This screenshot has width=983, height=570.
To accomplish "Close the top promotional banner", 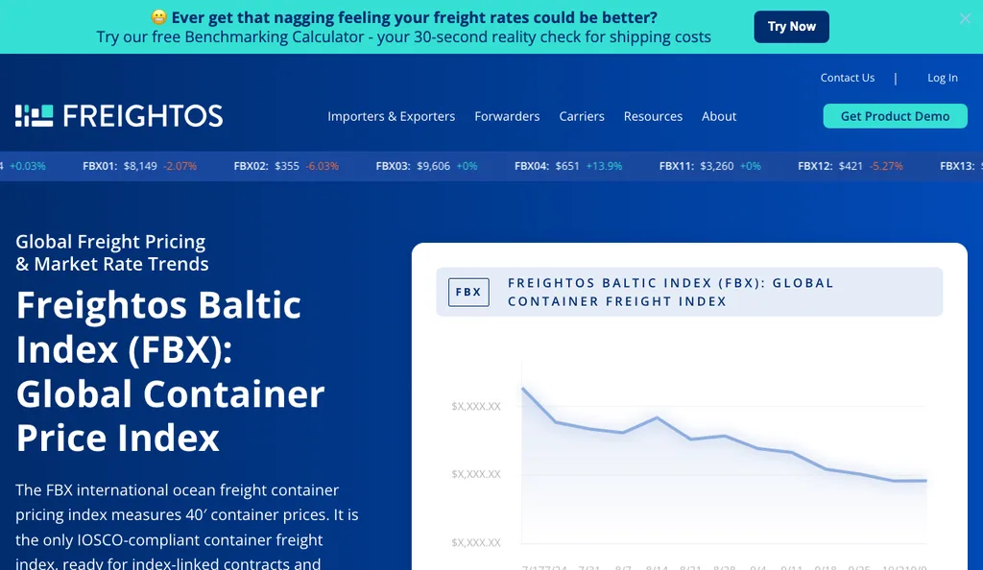I will (965, 19).
